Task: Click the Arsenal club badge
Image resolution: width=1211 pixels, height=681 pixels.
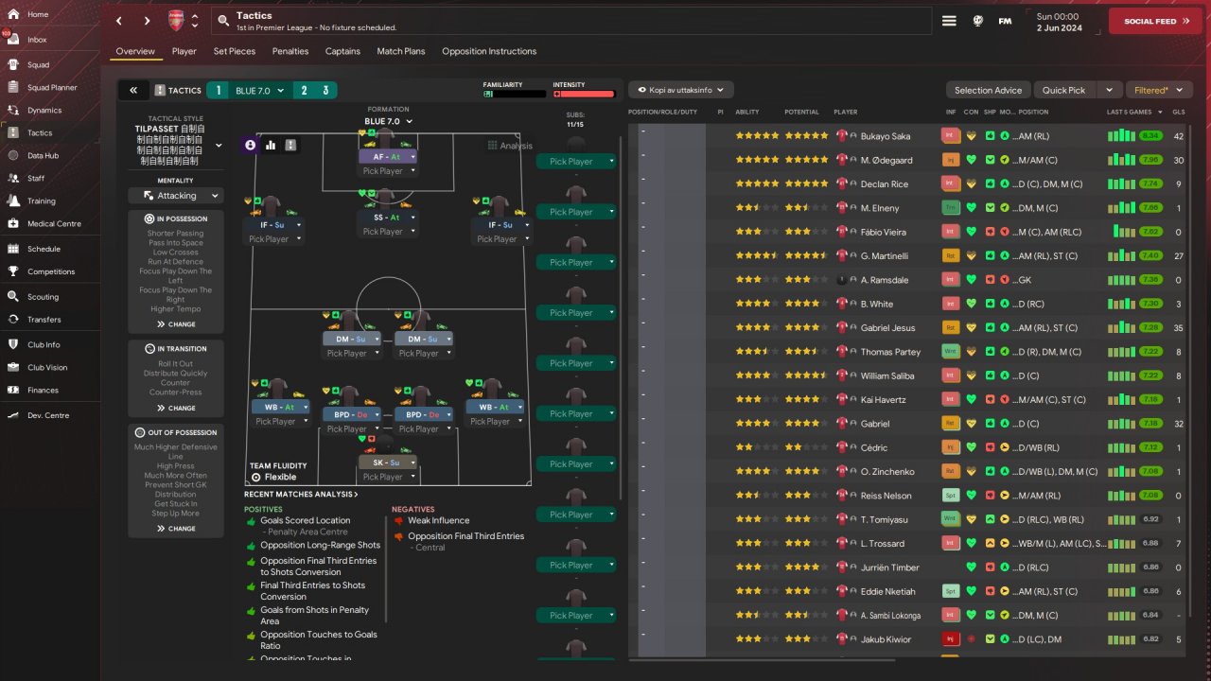Action: point(176,21)
